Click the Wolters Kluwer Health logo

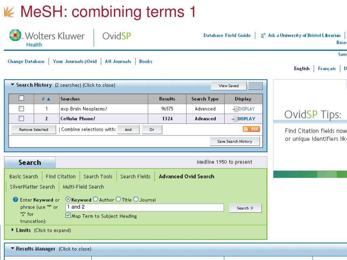click(x=47, y=38)
